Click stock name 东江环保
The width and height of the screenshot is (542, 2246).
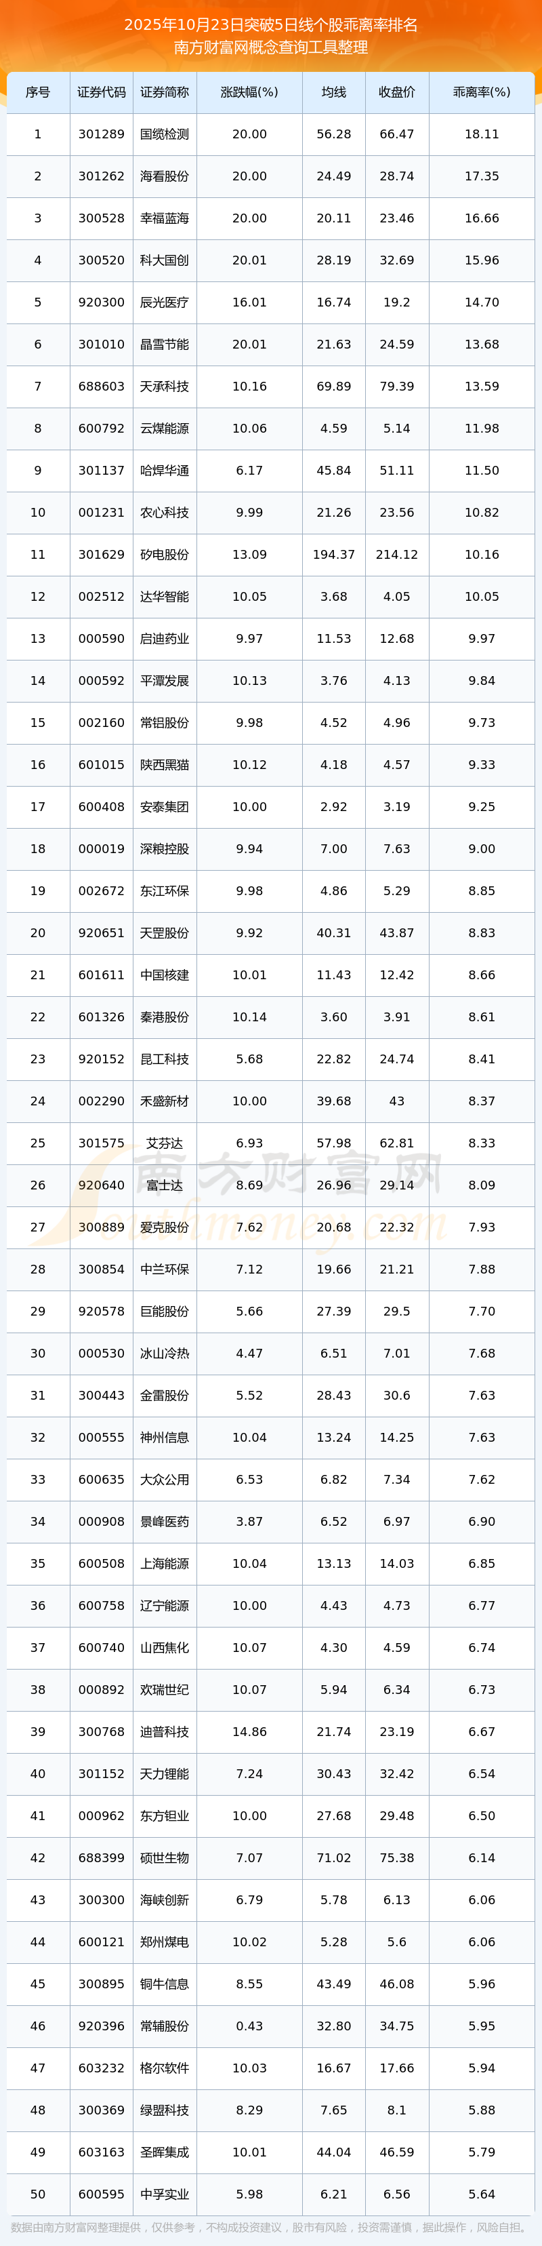[x=165, y=890]
